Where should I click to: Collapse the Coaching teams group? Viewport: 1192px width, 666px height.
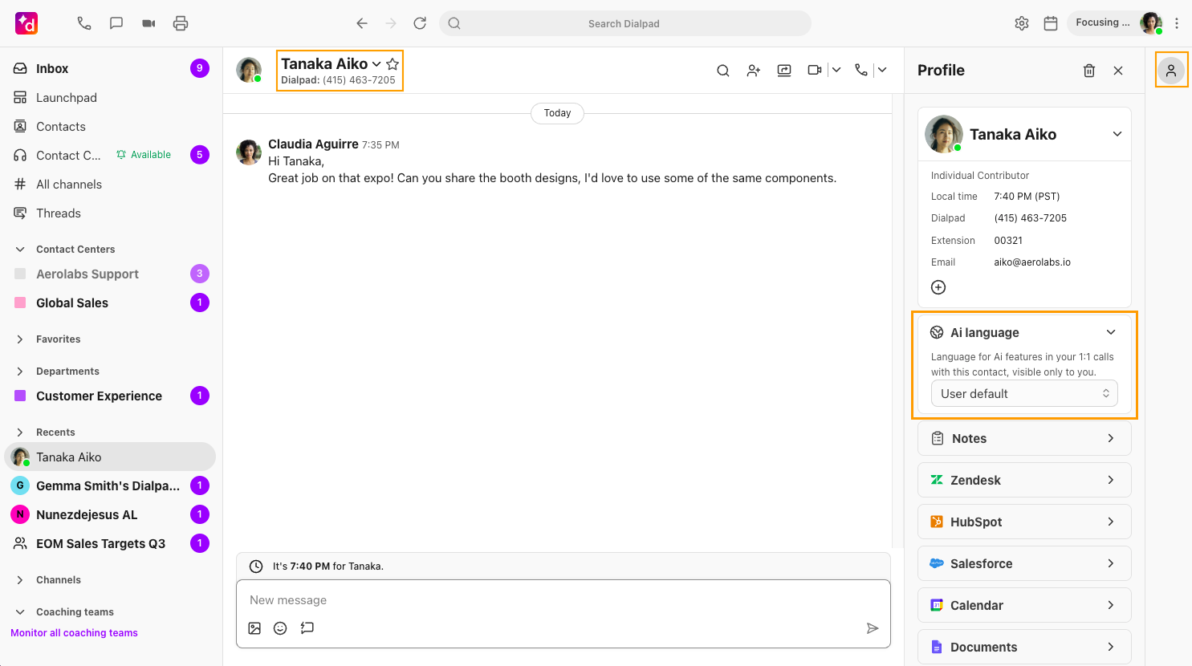(20, 612)
